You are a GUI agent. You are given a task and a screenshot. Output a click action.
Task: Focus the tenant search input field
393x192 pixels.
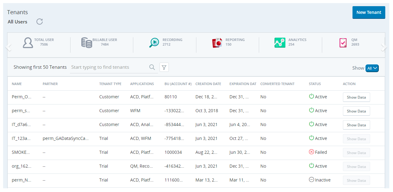(x=108, y=67)
